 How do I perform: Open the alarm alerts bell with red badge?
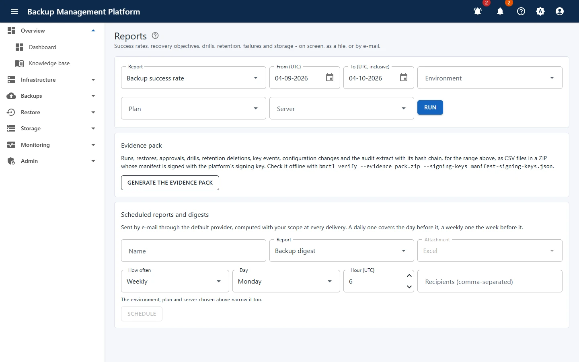(x=478, y=11)
